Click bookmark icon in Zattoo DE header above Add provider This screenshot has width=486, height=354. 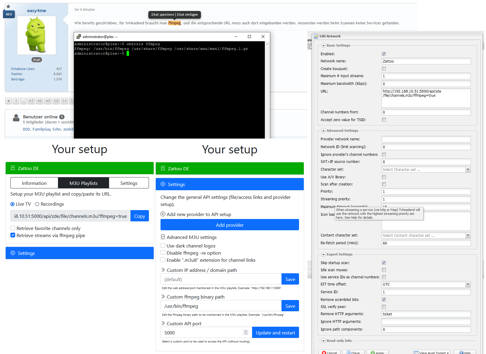pyautogui.click(x=163, y=169)
